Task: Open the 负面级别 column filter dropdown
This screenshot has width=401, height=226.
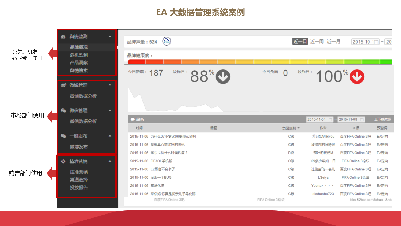Action: pyautogui.click(x=298, y=128)
